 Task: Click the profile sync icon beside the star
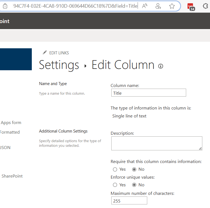pos(158,6)
